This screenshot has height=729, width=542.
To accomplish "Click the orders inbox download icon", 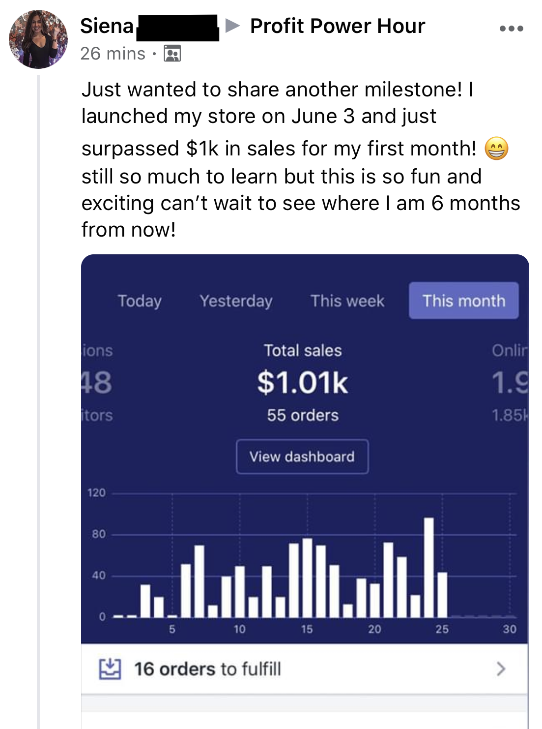I will pyautogui.click(x=110, y=668).
